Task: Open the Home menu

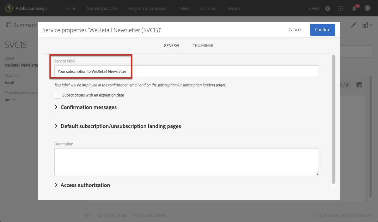Action: click(70, 9)
